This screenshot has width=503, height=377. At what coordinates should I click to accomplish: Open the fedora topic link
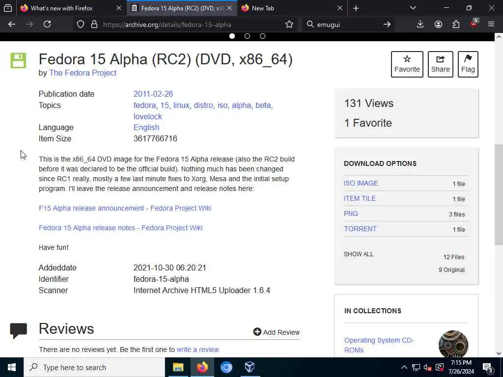point(145,105)
